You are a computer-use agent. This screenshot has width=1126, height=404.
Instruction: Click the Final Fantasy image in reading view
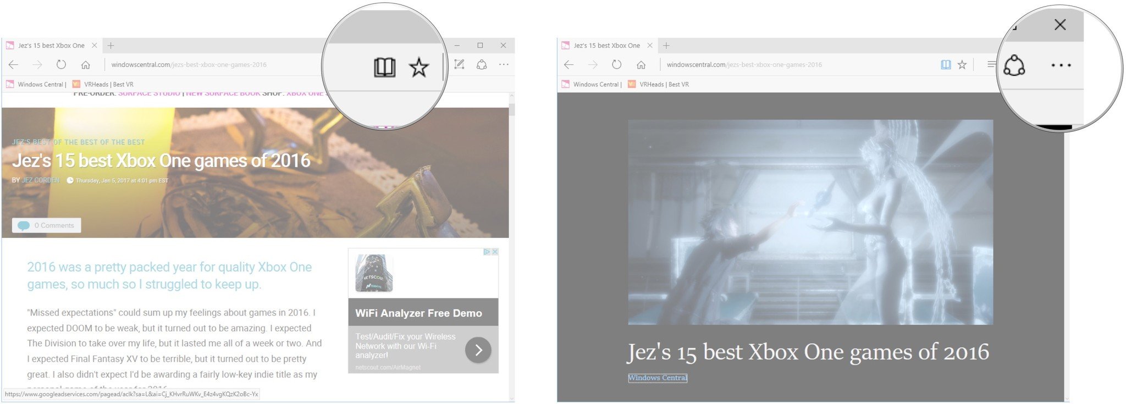pos(810,222)
